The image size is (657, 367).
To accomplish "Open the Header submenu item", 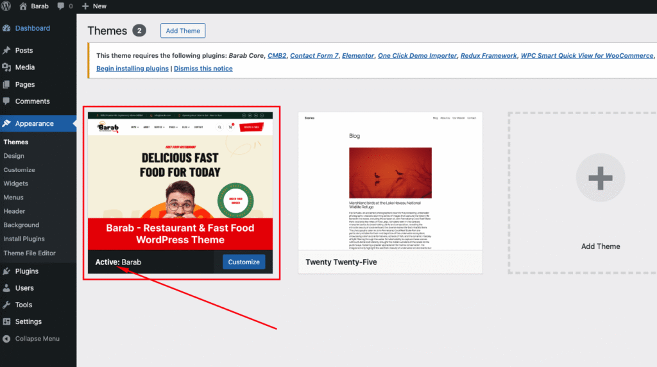I will pos(14,211).
